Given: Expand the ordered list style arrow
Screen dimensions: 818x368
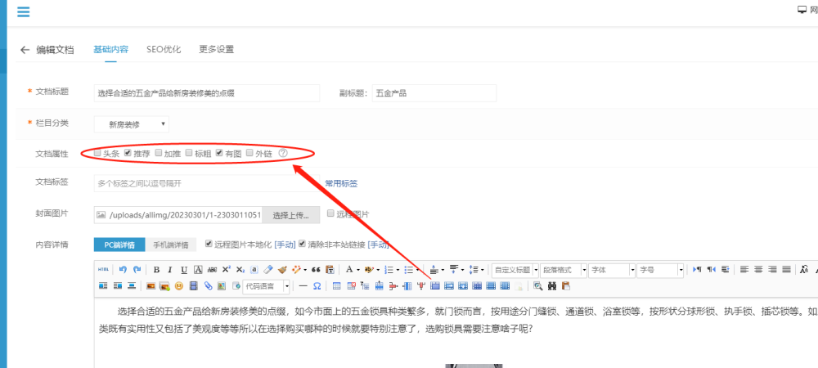Looking at the screenshot, I should [398, 270].
